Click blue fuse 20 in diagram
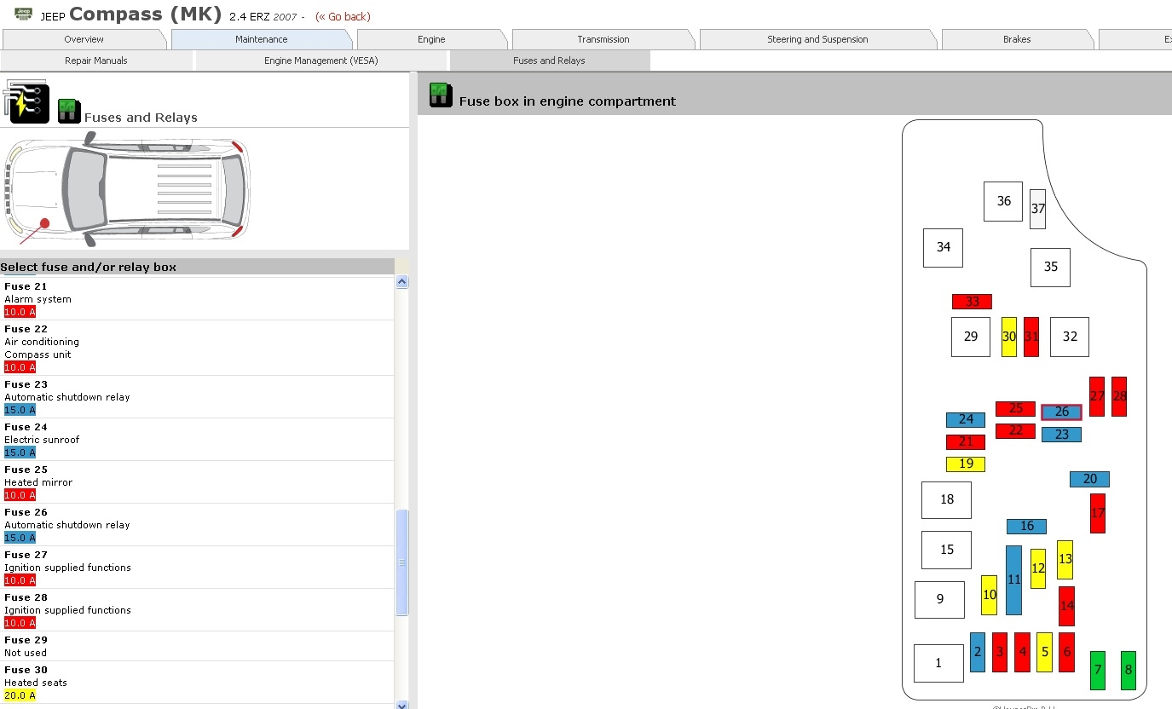Screen dimensions: 1172x709 pyautogui.click(x=1089, y=479)
